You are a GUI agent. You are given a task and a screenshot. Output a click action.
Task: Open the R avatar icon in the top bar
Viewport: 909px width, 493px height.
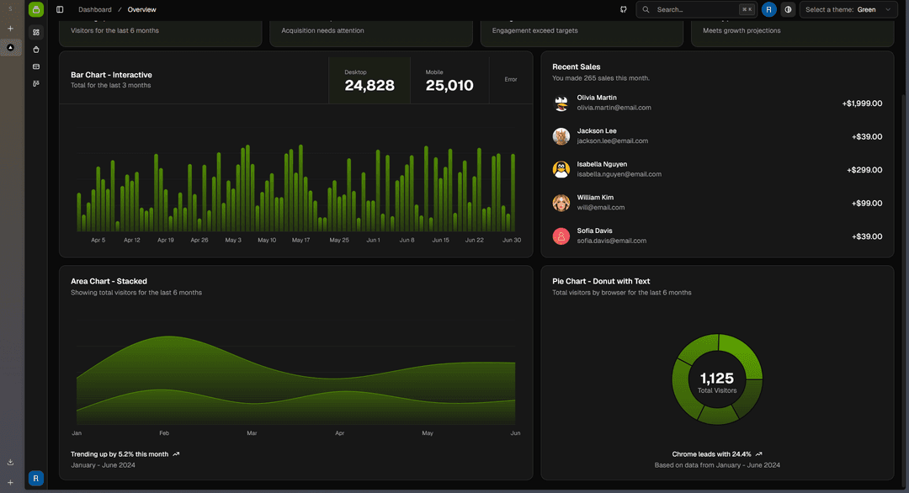coord(768,9)
